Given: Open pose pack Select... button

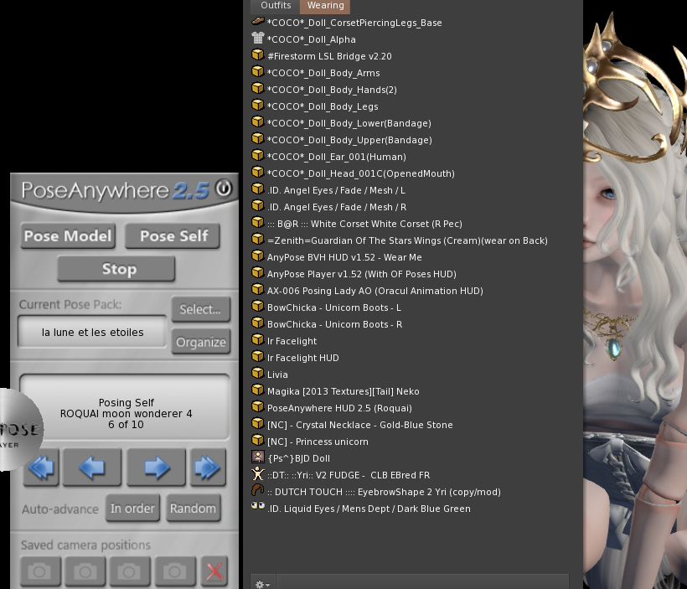Looking at the screenshot, I should coord(201,309).
